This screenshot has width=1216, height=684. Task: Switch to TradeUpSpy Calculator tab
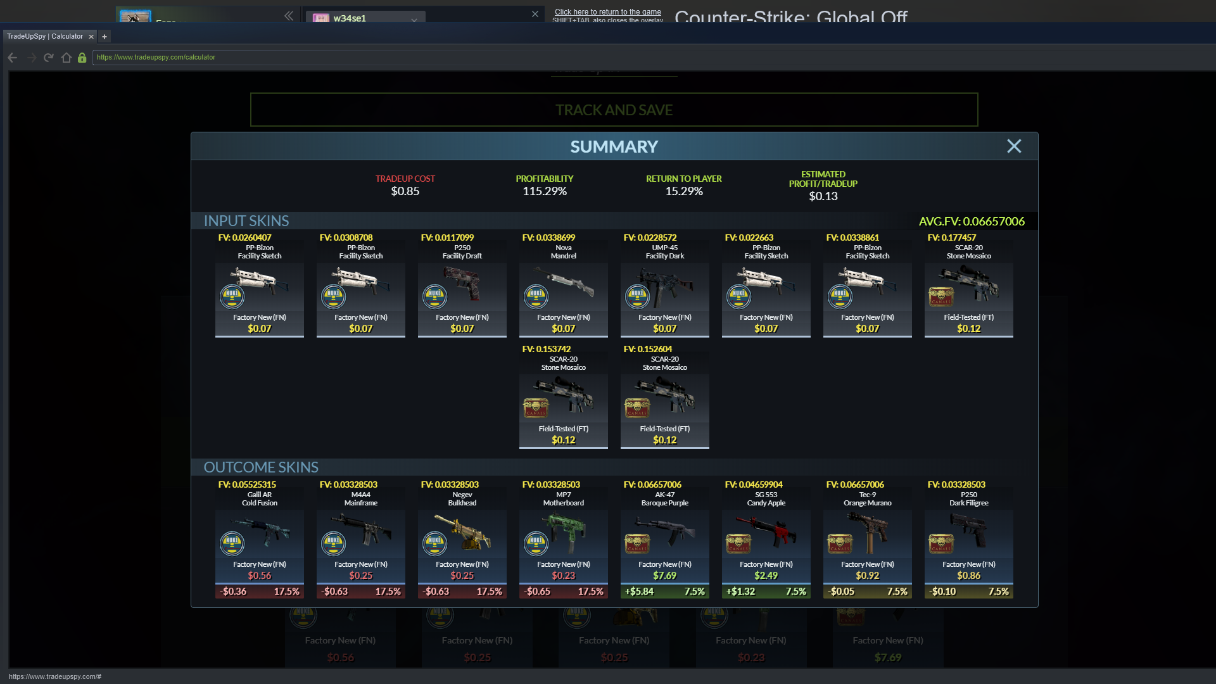tap(45, 37)
